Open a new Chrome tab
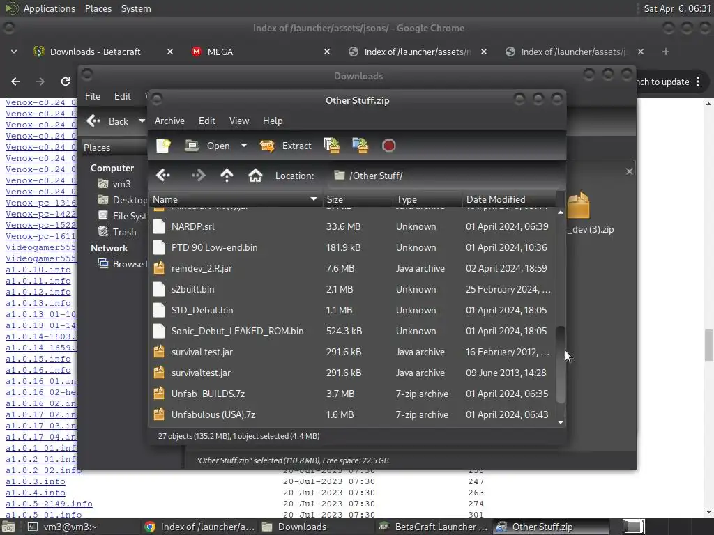The height and width of the screenshot is (535, 714). pyautogui.click(x=666, y=52)
